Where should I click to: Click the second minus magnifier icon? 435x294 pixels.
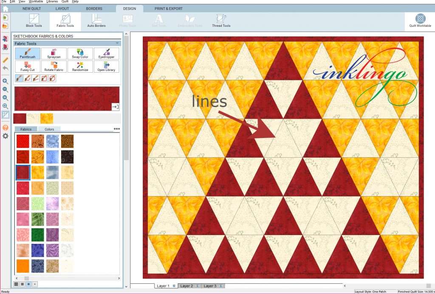(x=5, y=98)
